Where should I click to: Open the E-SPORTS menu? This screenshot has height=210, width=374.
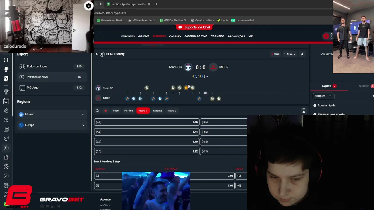(159, 36)
